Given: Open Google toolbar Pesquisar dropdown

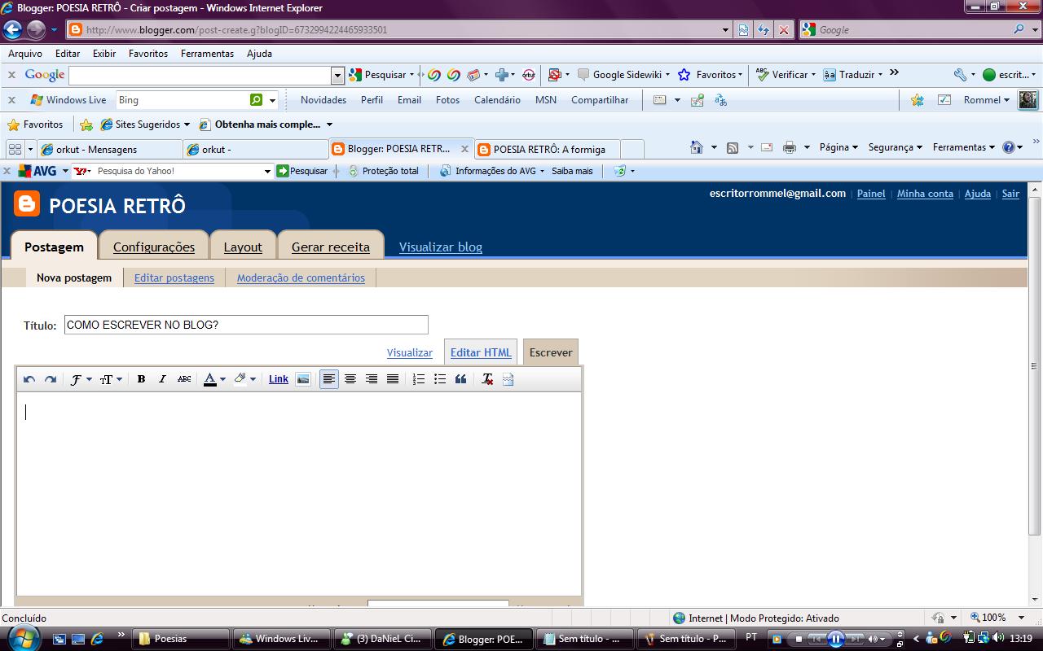Looking at the screenshot, I should click(412, 75).
